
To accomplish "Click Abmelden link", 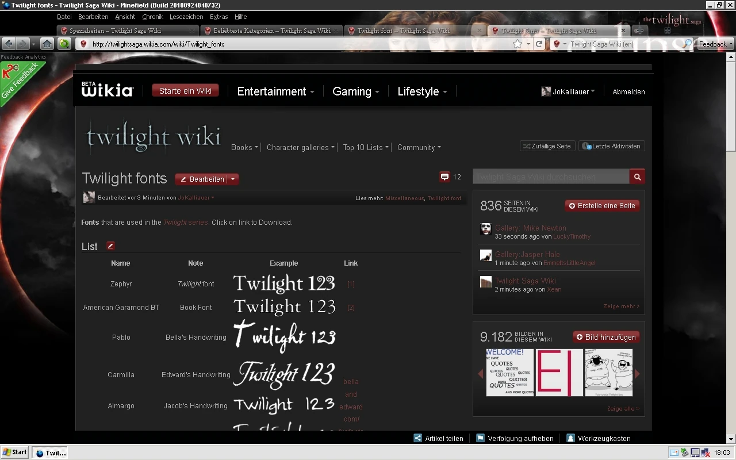I will (628, 91).
